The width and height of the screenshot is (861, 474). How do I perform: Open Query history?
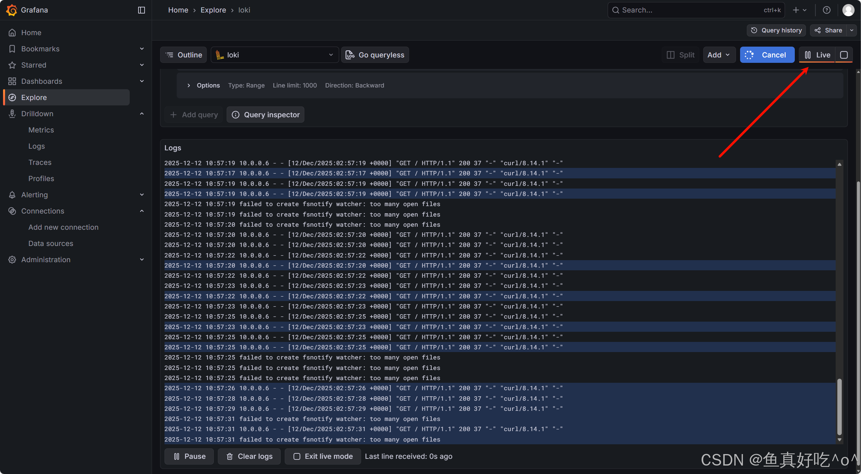click(776, 30)
